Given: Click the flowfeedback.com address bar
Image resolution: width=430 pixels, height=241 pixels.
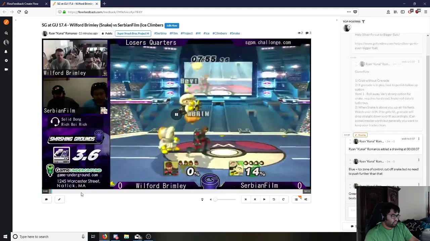Looking at the screenshot, I should pyautogui.click(x=202, y=12).
